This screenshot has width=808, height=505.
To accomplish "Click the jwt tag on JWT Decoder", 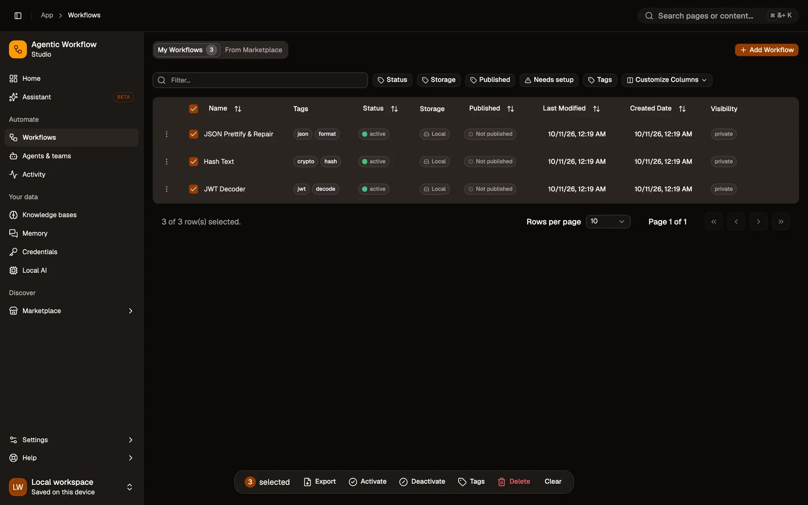I will [301, 189].
